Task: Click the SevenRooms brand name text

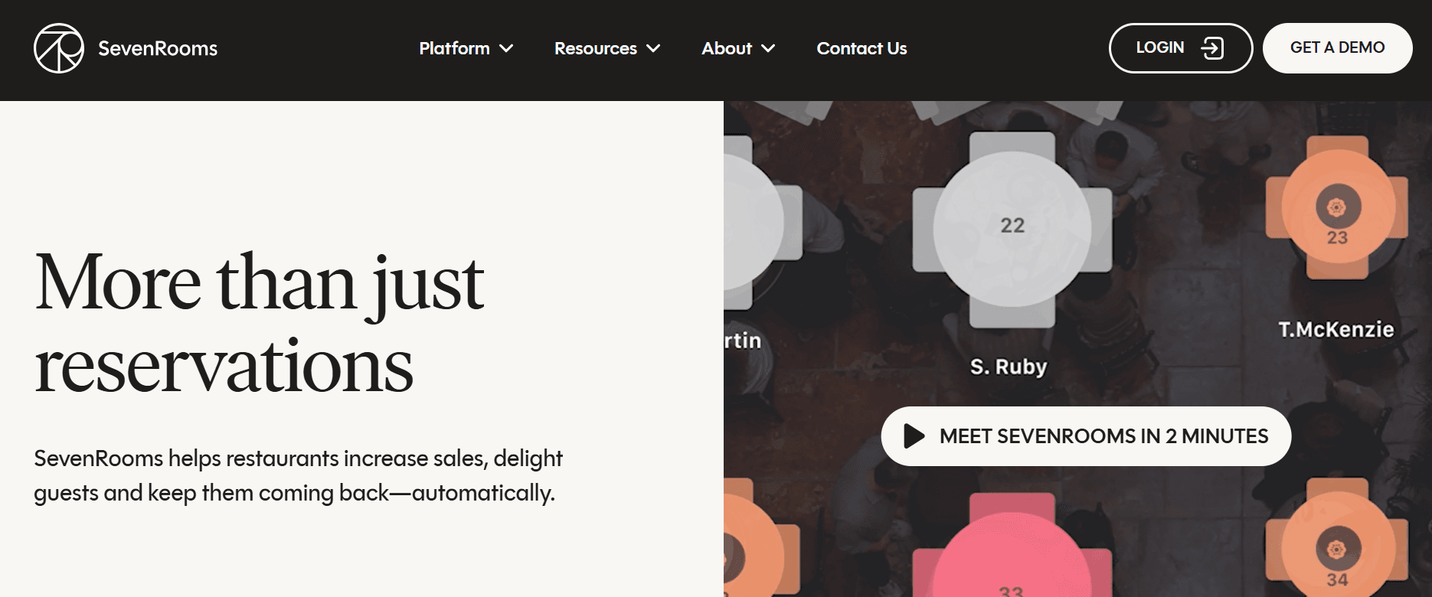Action: 158,48
